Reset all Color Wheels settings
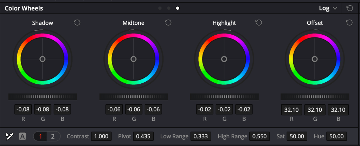The image size is (360, 146). pos(350,8)
